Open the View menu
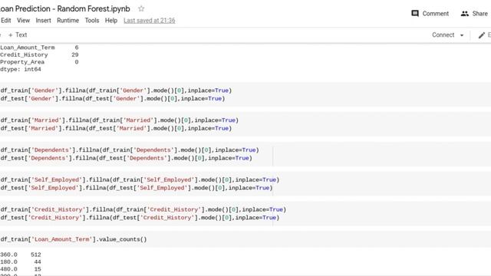Image resolution: width=491 pixels, height=276 pixels. 24,21
